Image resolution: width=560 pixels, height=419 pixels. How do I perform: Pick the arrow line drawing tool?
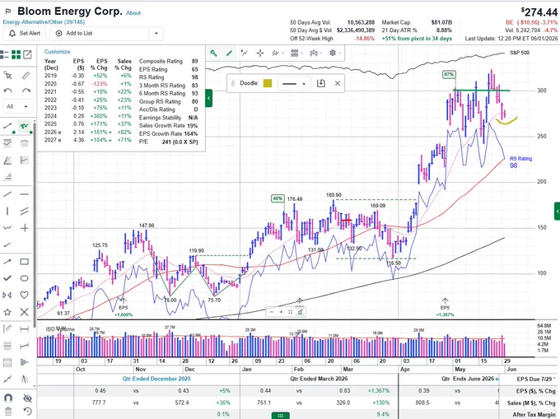[x=7, y=262]
